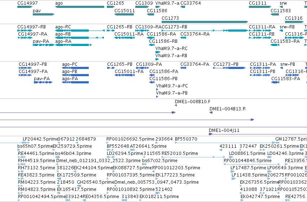Select transcript ago-RC
Screen dimensions: 307x202
tap(63, 27)
